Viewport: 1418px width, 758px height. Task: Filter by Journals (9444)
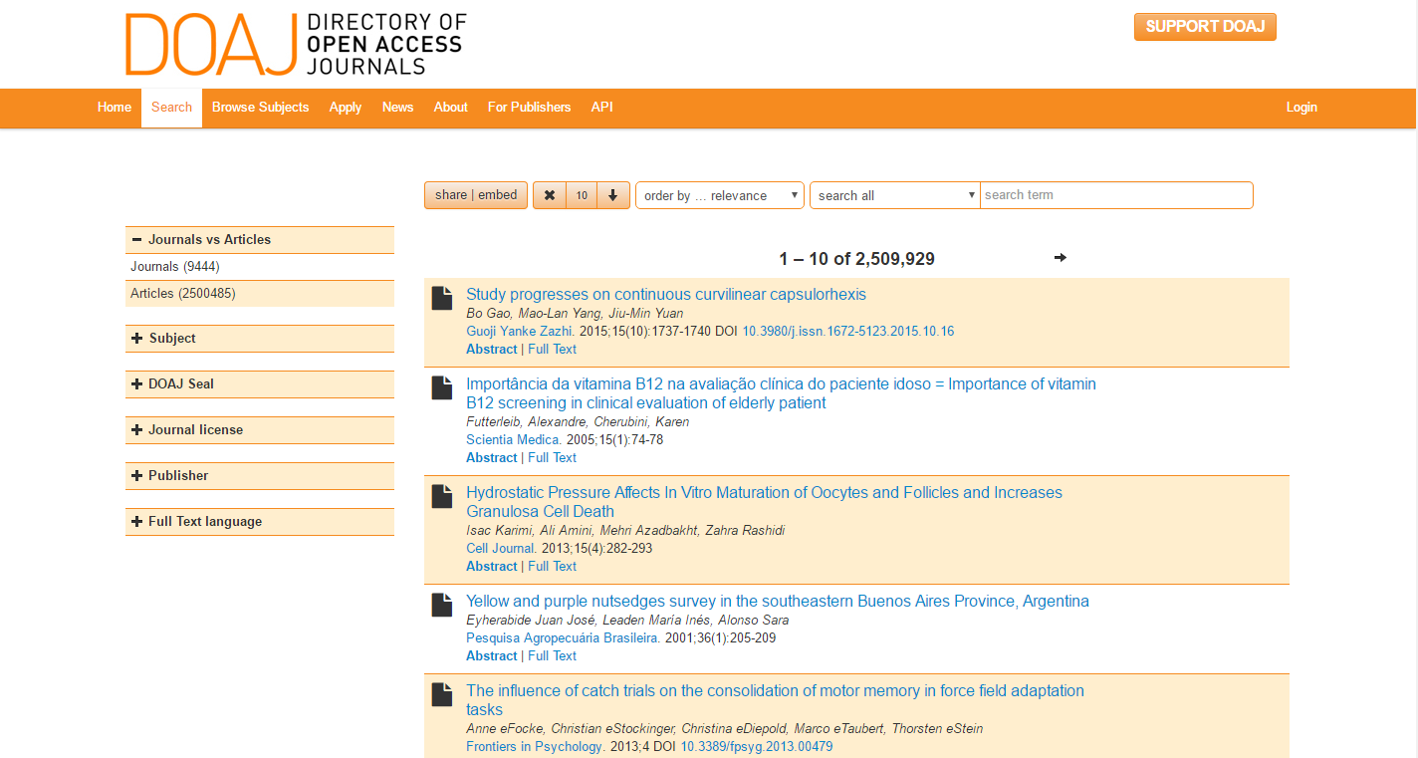(x=175, y=267)
